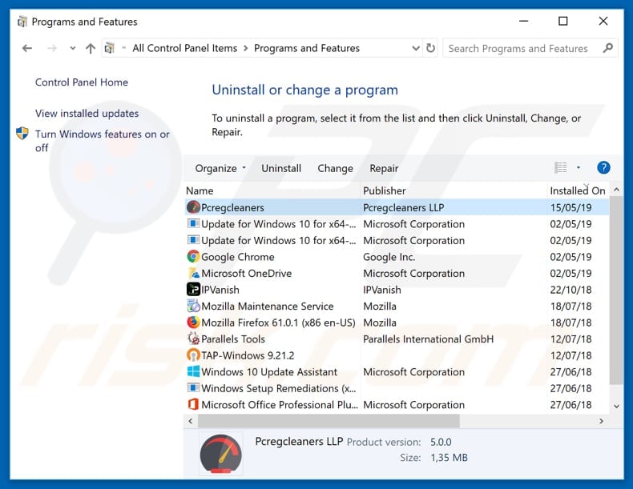Select the Parallels Tools row
Image resolution: width=633 pixels, height=489 pixels.
click(x=397, y=339)
